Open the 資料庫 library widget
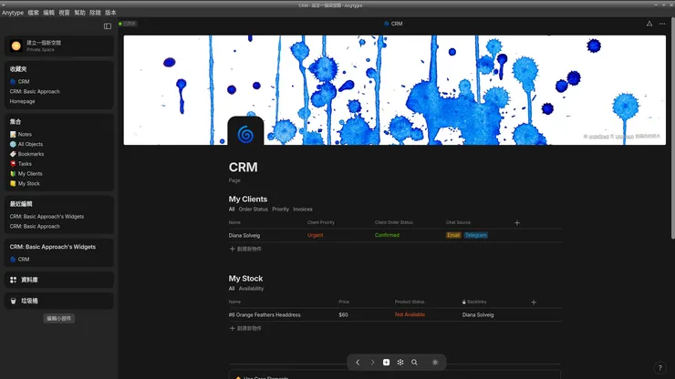 click(x=59, y=280)
